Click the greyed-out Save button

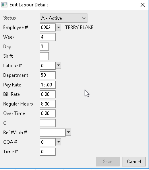pyautogui.click(x=108, y=162)
